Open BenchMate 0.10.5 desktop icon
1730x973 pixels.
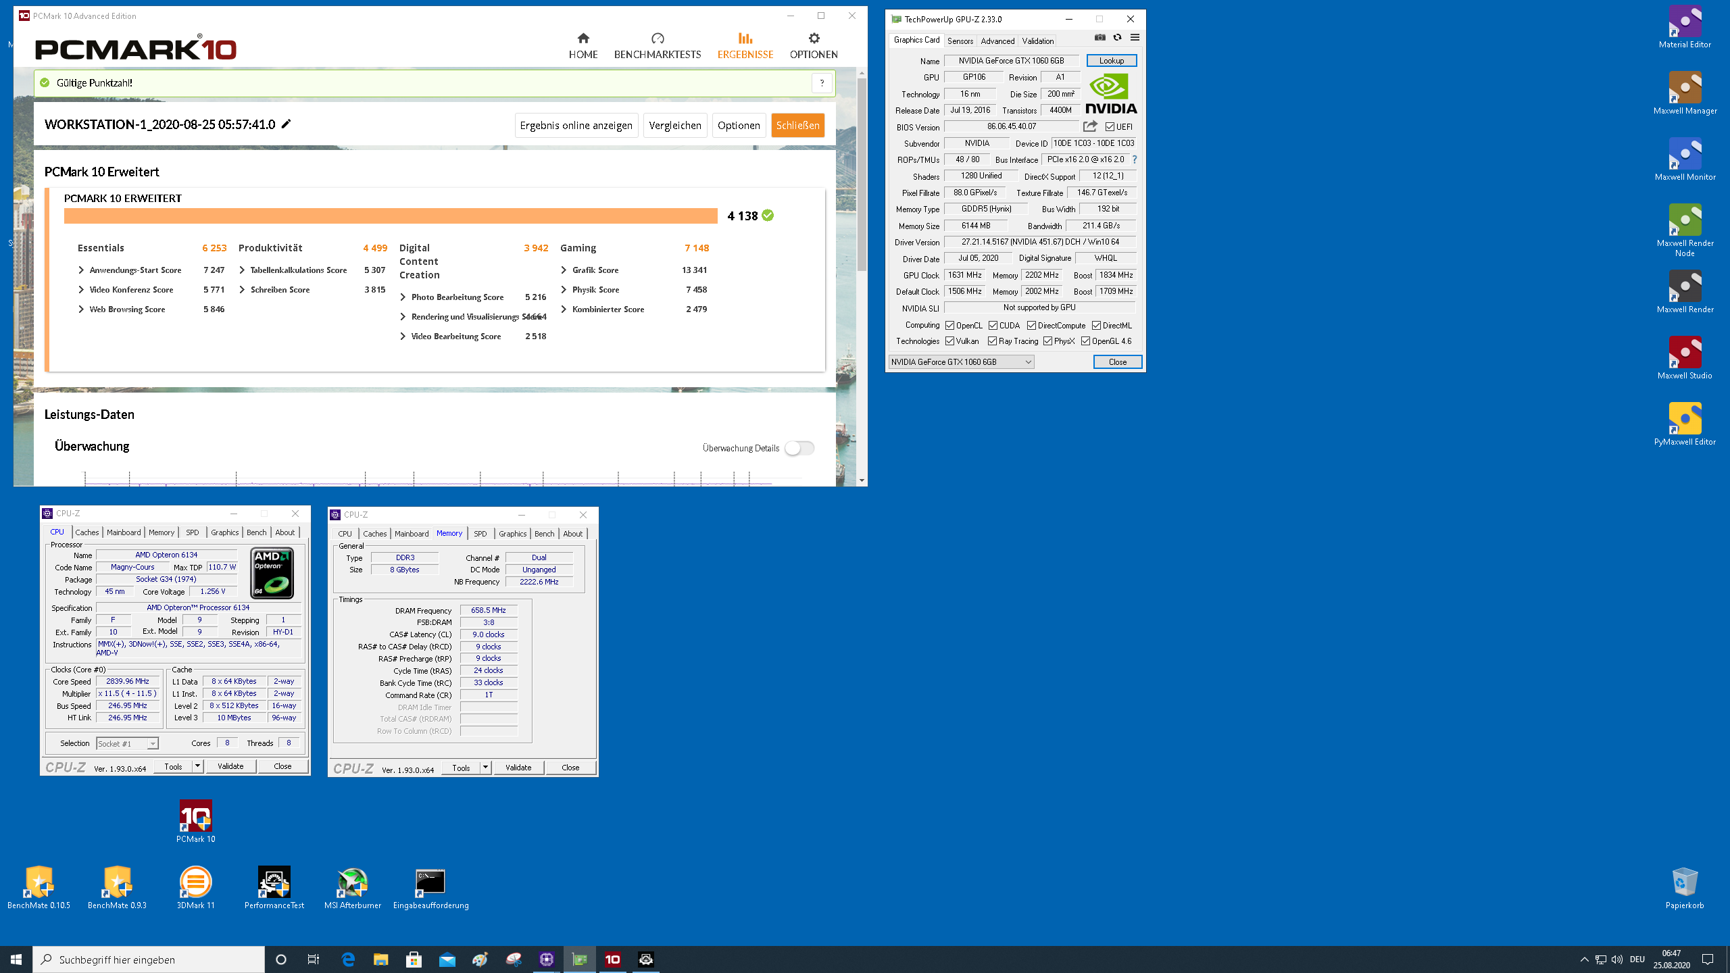click(x=39, y=888)
